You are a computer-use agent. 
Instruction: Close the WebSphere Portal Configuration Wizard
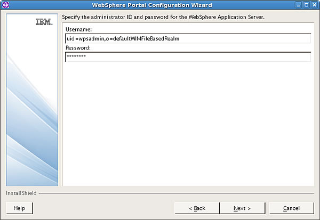coord(315,5)
